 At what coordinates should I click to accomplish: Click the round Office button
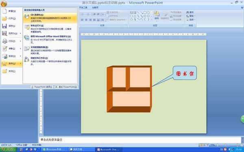(x=4, y=4)
